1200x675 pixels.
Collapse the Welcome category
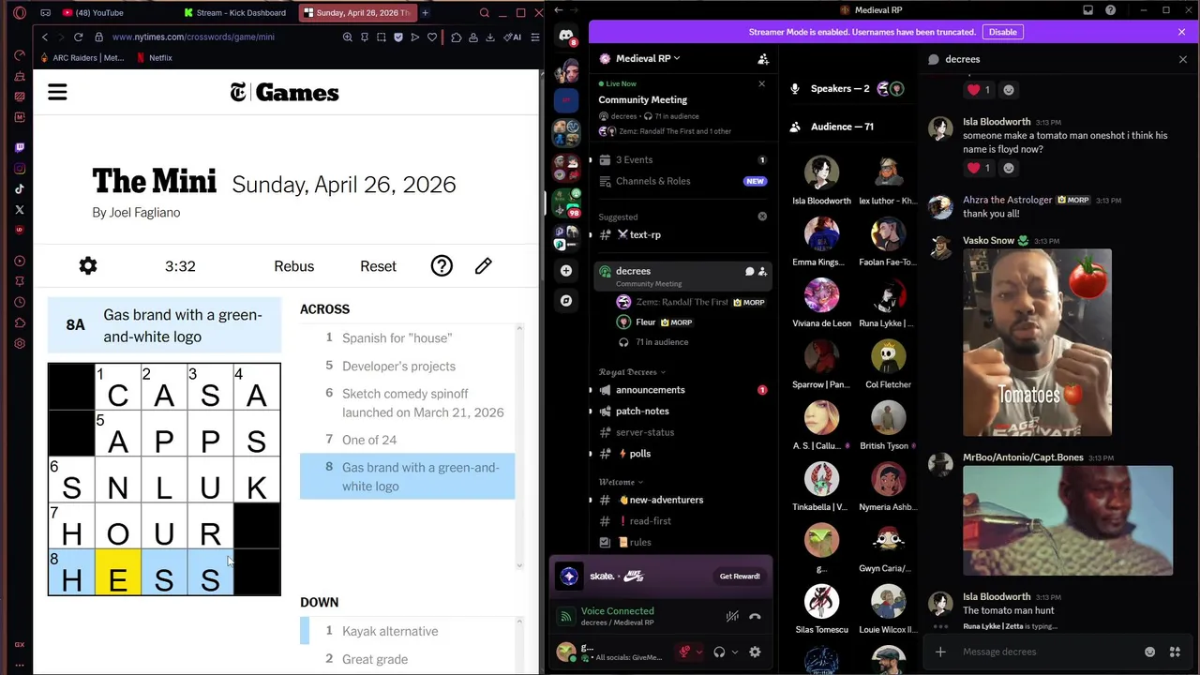(x=622, y=482)
